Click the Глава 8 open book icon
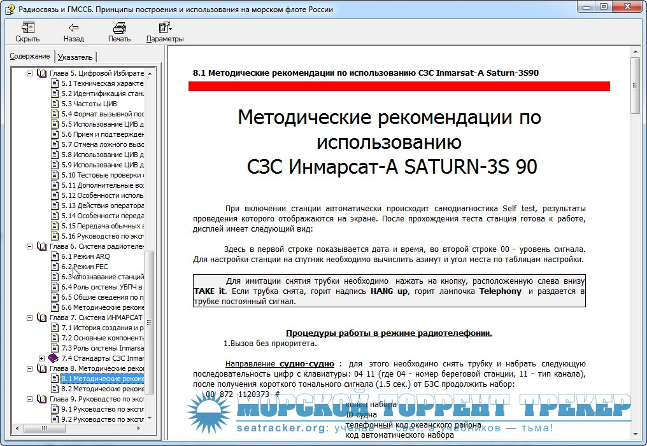647x446 pixels. pyautogui.click(x=41, y=368)
